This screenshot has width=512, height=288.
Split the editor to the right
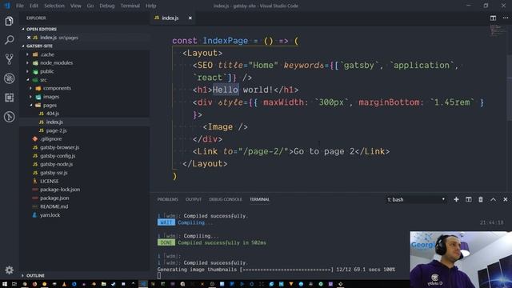click(493, 18)
